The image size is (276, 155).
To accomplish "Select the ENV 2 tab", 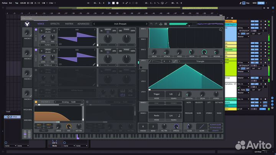I will point(143,39).
